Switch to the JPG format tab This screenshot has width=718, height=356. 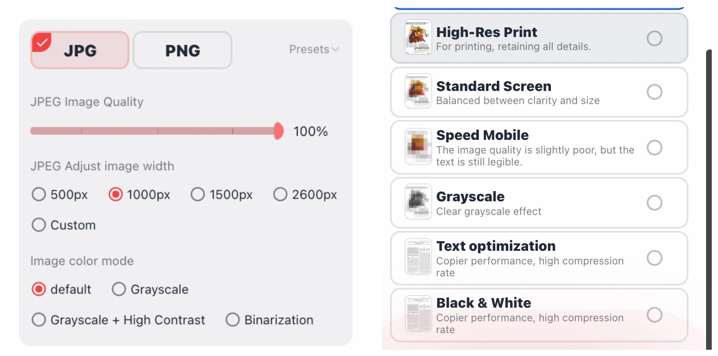point(80,50)
